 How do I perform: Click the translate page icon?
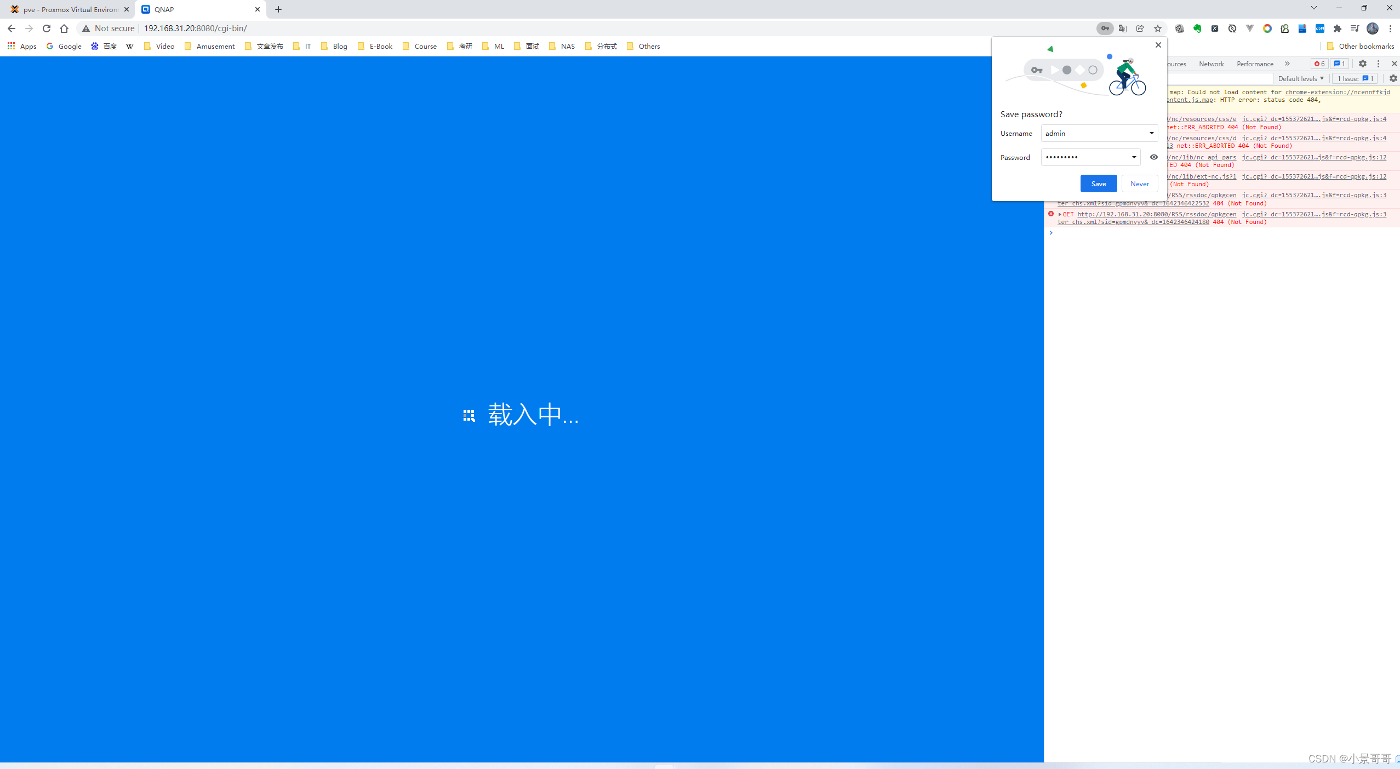coord(1122,28)
